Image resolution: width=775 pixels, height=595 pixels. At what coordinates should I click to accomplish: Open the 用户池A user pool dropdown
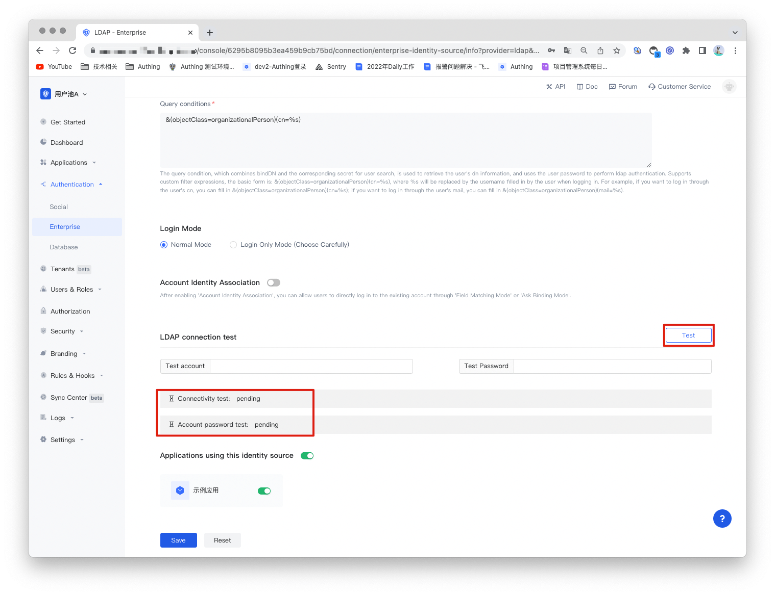point(66,94)
